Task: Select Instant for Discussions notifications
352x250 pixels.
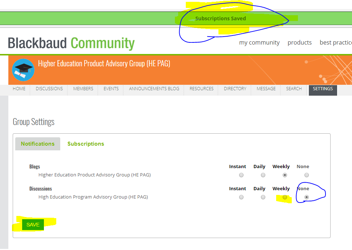Action: [x=241, y=197]
